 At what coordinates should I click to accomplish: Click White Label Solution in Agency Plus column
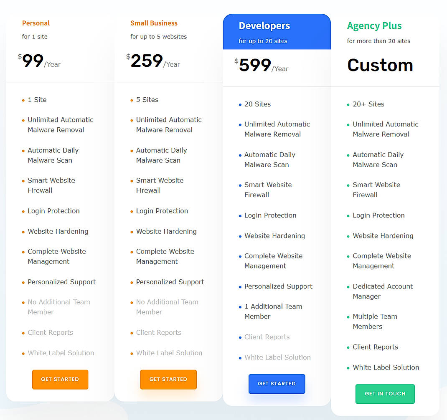tap(386, 367)
